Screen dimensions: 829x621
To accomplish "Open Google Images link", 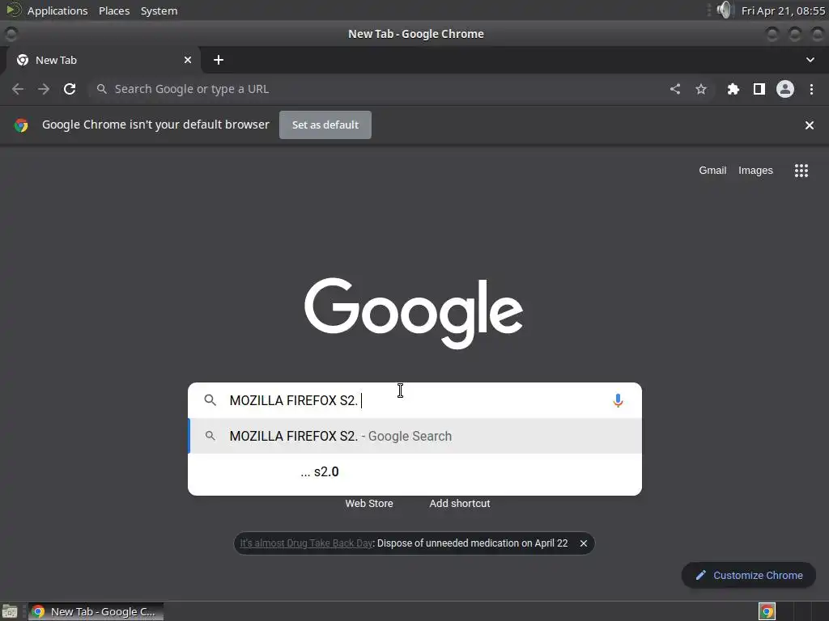I will [755, 171].
